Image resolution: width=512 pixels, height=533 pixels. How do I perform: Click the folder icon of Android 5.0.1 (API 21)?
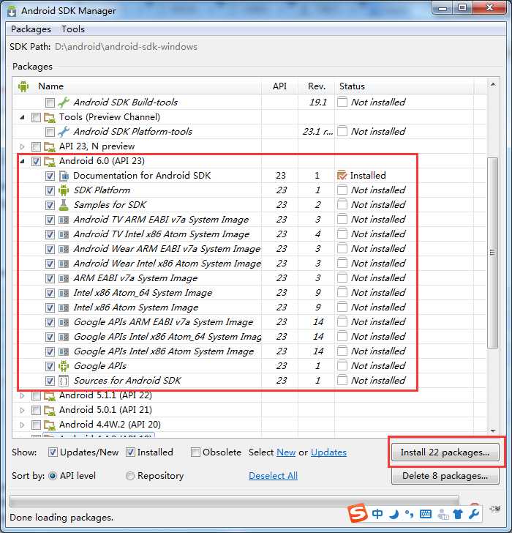(x=50, y=410)
